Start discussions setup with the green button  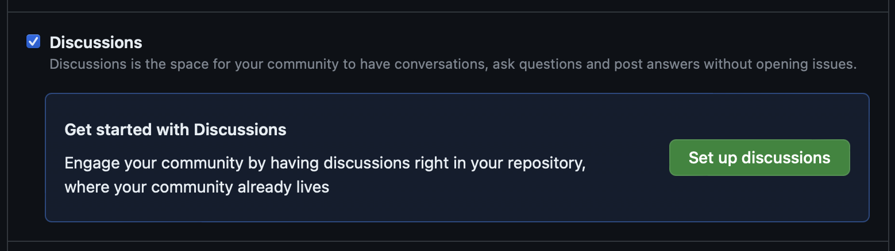[759, 158]
